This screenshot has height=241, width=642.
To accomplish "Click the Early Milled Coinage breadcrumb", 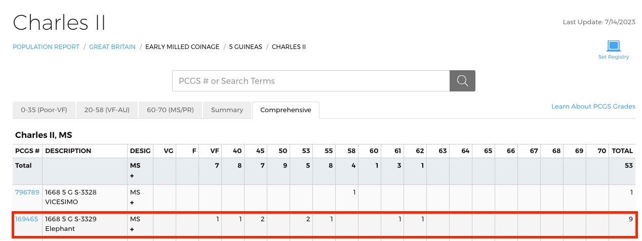I will click(x=182, y=46).
